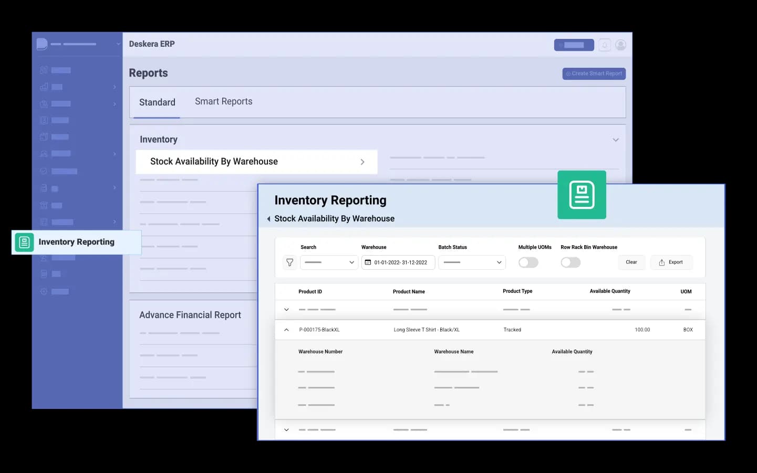Image resolution: width=757 pixels, height=473 pixels.
Task: Select the 01-01-2022- 31-12-2022 date range
Action: (398, 262)
